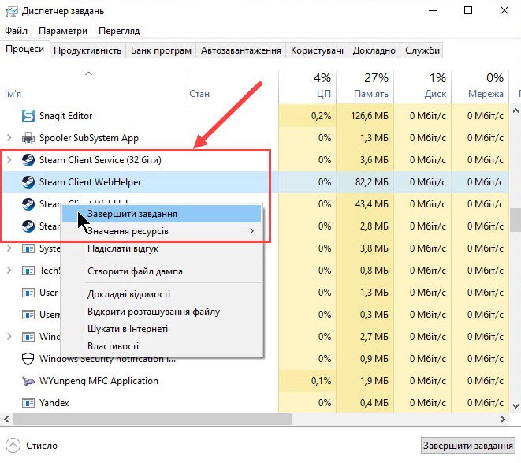
Task: Switch to the Докладно tab
Action: pyautogui.click(x=374, y=50)
